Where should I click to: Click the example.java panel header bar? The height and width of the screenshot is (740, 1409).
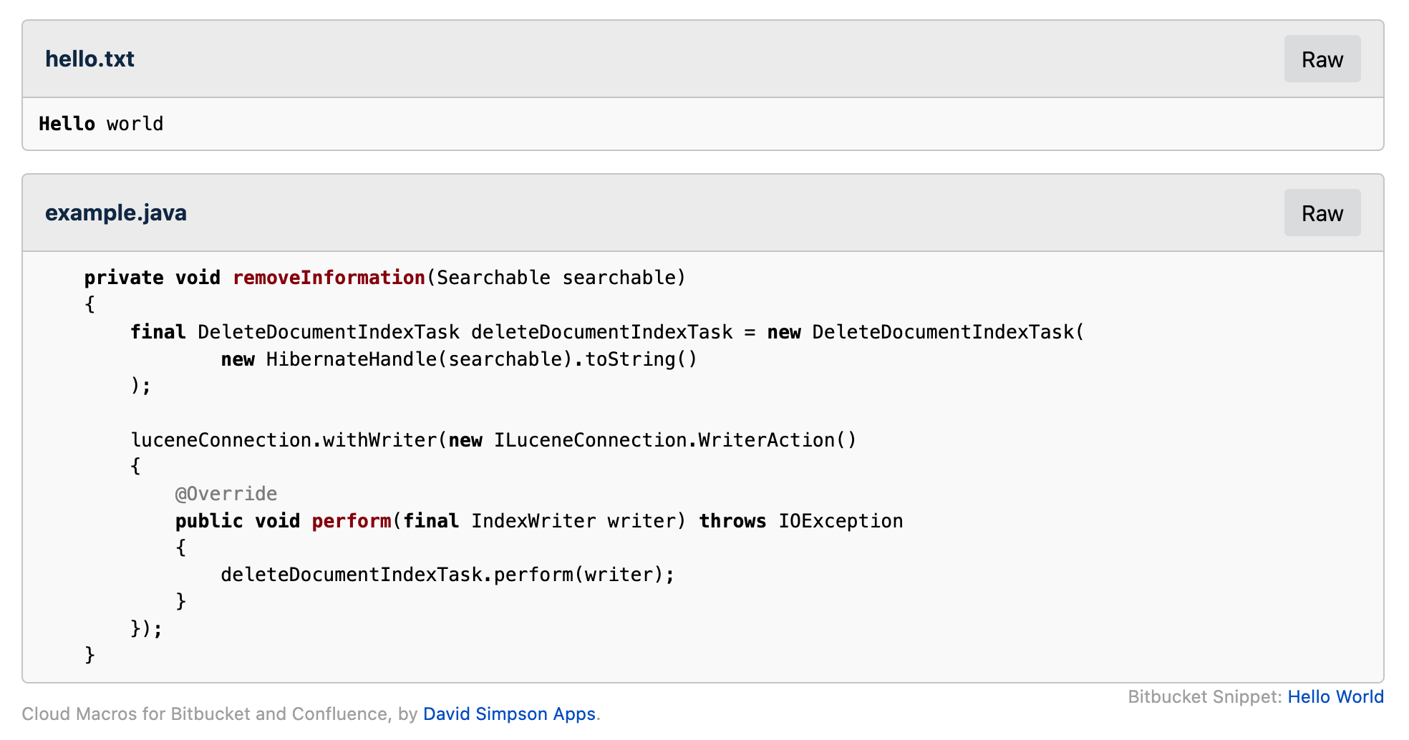644,213
